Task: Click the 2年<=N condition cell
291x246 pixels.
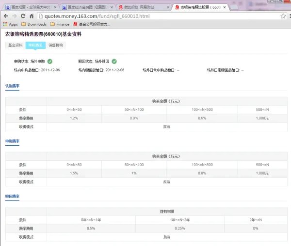Action: coord(256,220)
